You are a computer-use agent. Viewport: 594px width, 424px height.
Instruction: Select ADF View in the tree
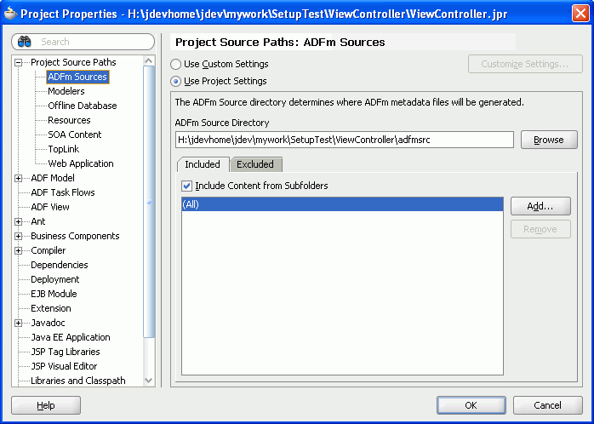(50, 207)
